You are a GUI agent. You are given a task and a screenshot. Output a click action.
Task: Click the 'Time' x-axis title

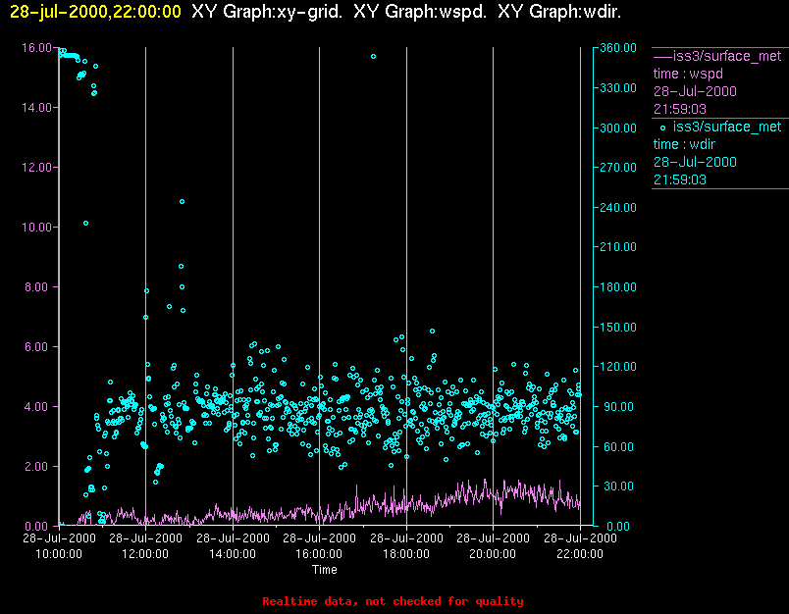325,570
